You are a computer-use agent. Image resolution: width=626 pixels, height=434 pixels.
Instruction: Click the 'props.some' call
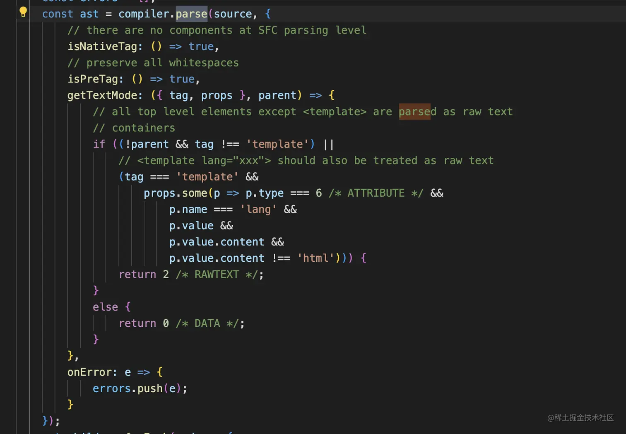(x=176, y=193)
